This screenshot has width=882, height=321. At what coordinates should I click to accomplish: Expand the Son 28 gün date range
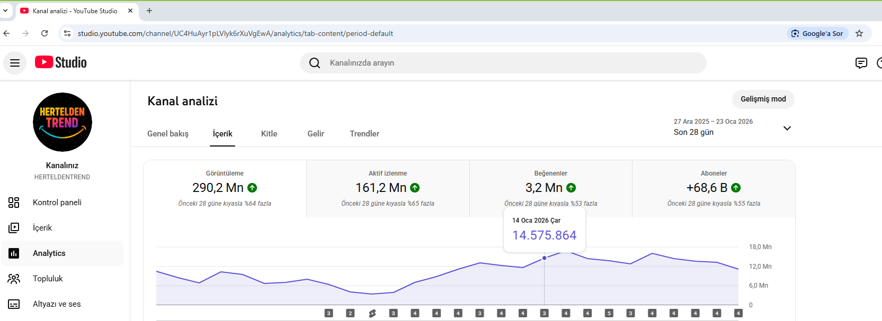coord(733,127)
